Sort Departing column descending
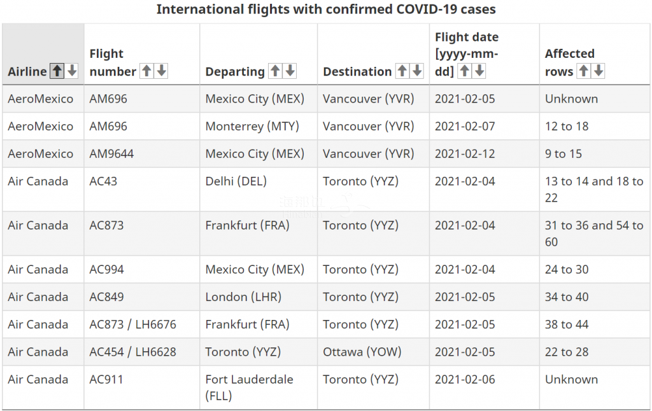 click(x=290, y=71)
